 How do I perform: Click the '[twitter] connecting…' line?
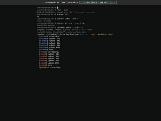coord(49,36)
